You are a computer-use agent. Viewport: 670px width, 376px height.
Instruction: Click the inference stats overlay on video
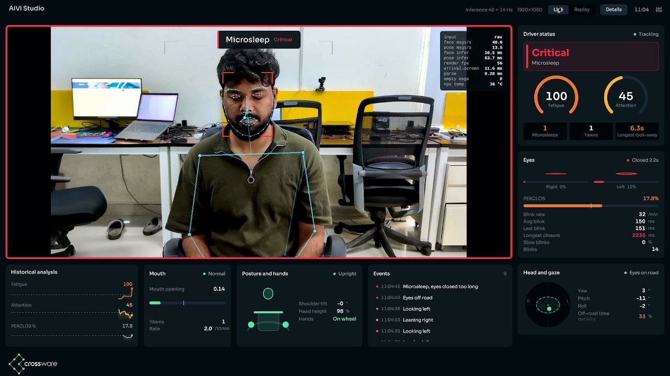[473, 61]
